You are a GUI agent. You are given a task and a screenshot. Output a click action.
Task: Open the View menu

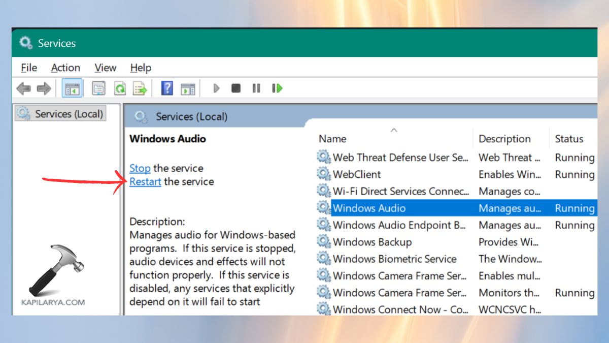coord(105,68)
